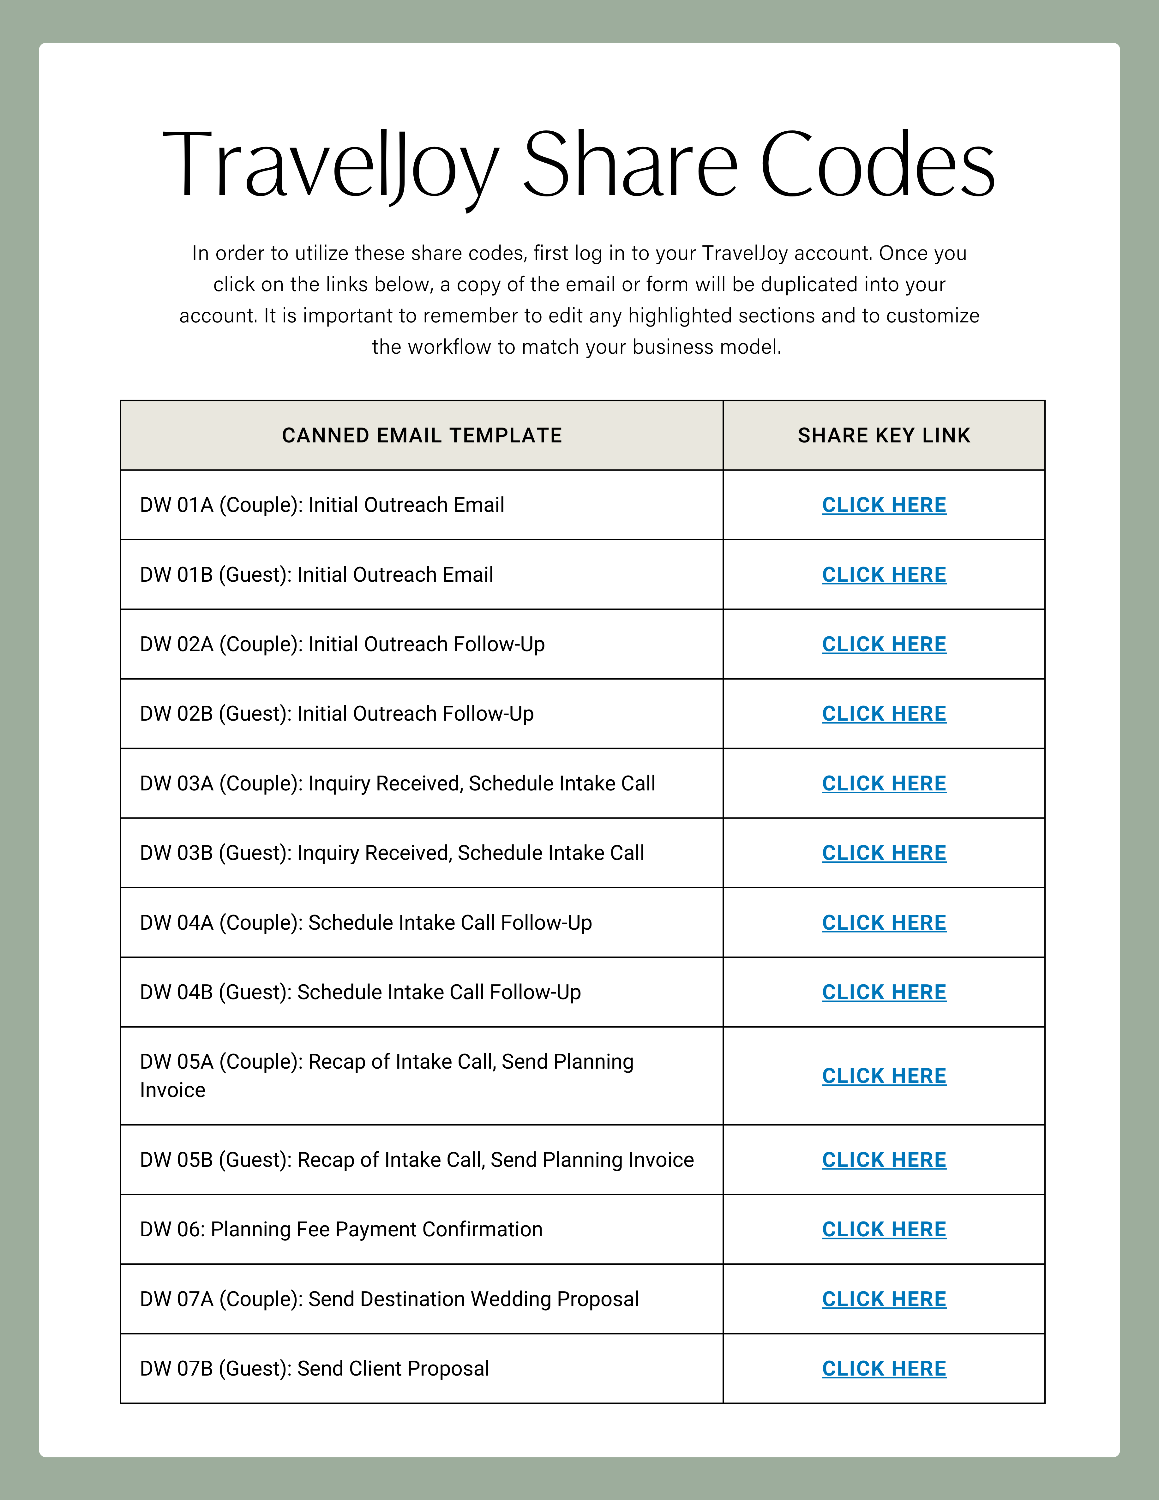Click share link for DW 03B Inquiry Received
The width and height of the screenshot is (1159, 1500).
(x=884, y=853)
